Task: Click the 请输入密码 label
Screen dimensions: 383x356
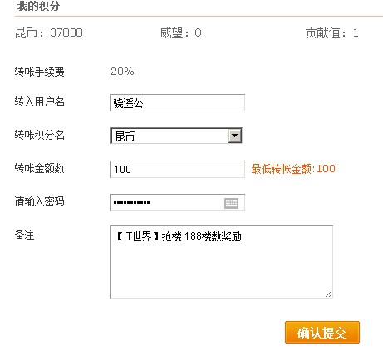Action: click(x=39, y=201)
